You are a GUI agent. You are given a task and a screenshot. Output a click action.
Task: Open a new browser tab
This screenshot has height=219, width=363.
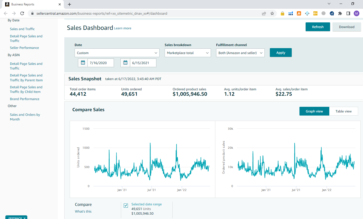(69, 4)
